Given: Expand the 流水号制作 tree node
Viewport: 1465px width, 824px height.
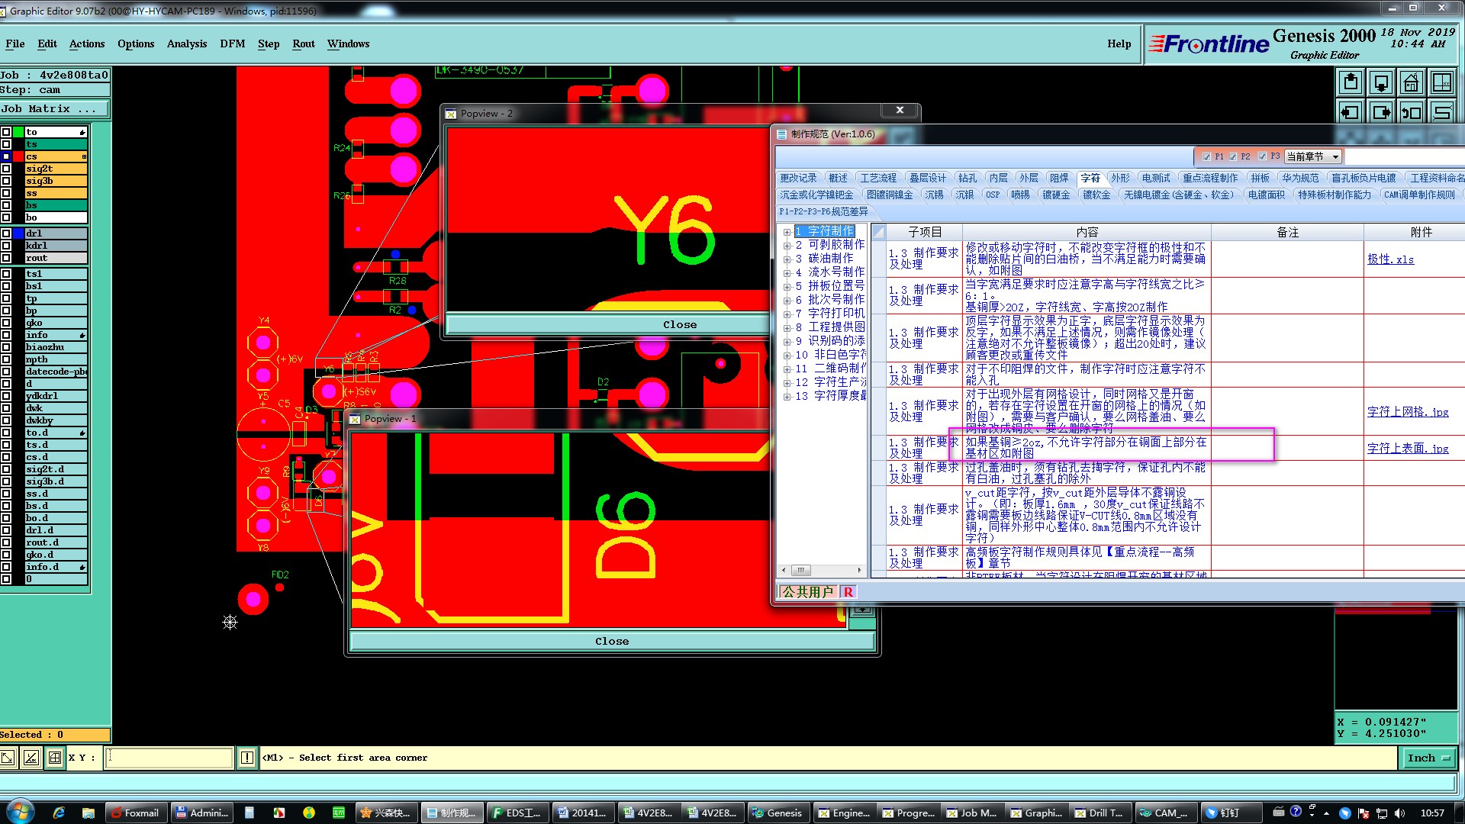Looking at the screenshot, I should point(787,272).
